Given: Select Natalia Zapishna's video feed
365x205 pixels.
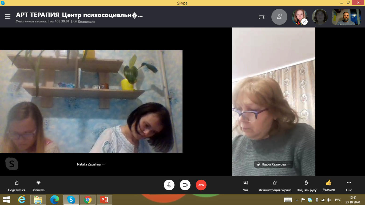Looking at the screenshot, I should pos(91,101).
